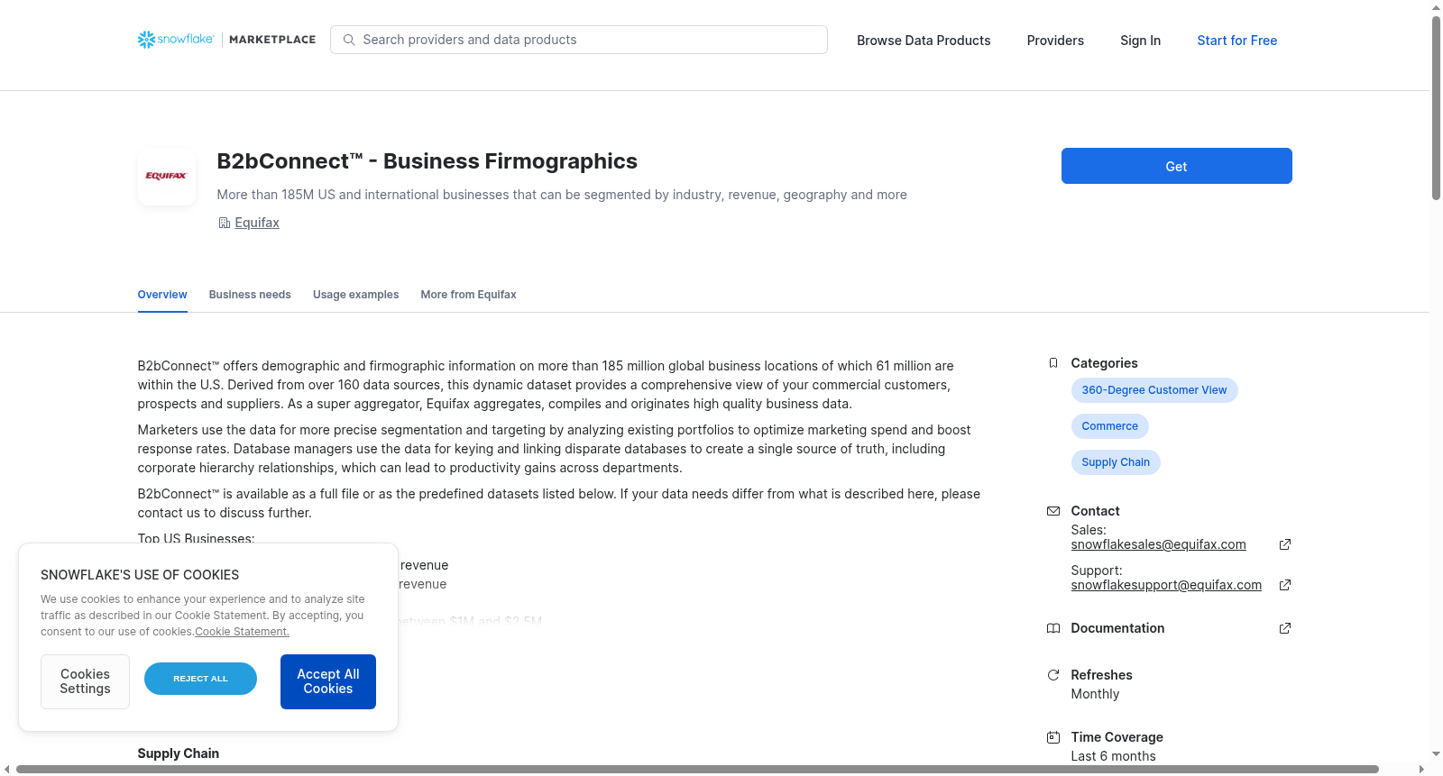The width and height of the screenshot is (1443, 776).
Task: Click REJECT ALL cookies button
Action: (x=200, y=679)
